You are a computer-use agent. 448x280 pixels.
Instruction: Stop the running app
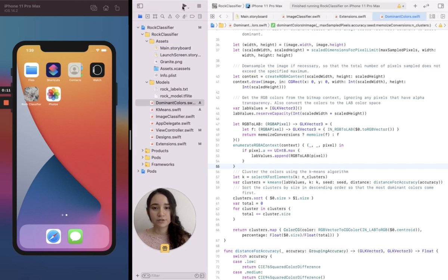tap(199, 6)
